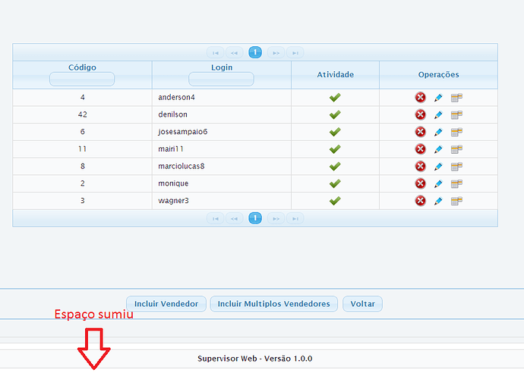Click the Atividade column header
Screen dimensions: 524x379
(335, 75)
